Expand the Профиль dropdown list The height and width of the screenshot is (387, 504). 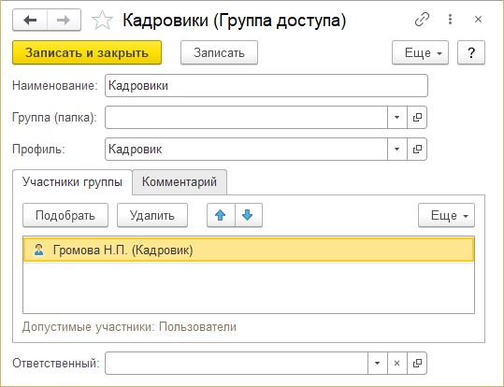397,150
